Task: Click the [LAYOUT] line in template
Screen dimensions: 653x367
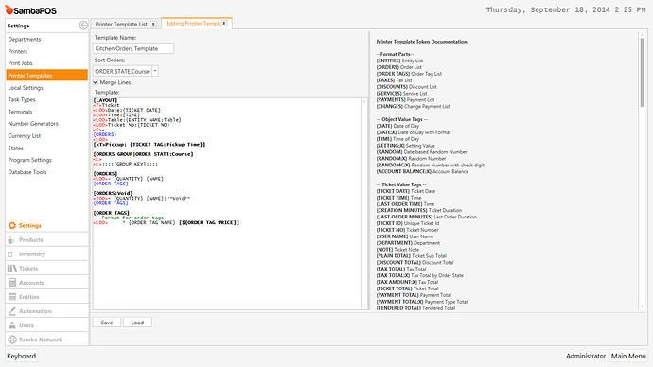Action: coord(105,100)
